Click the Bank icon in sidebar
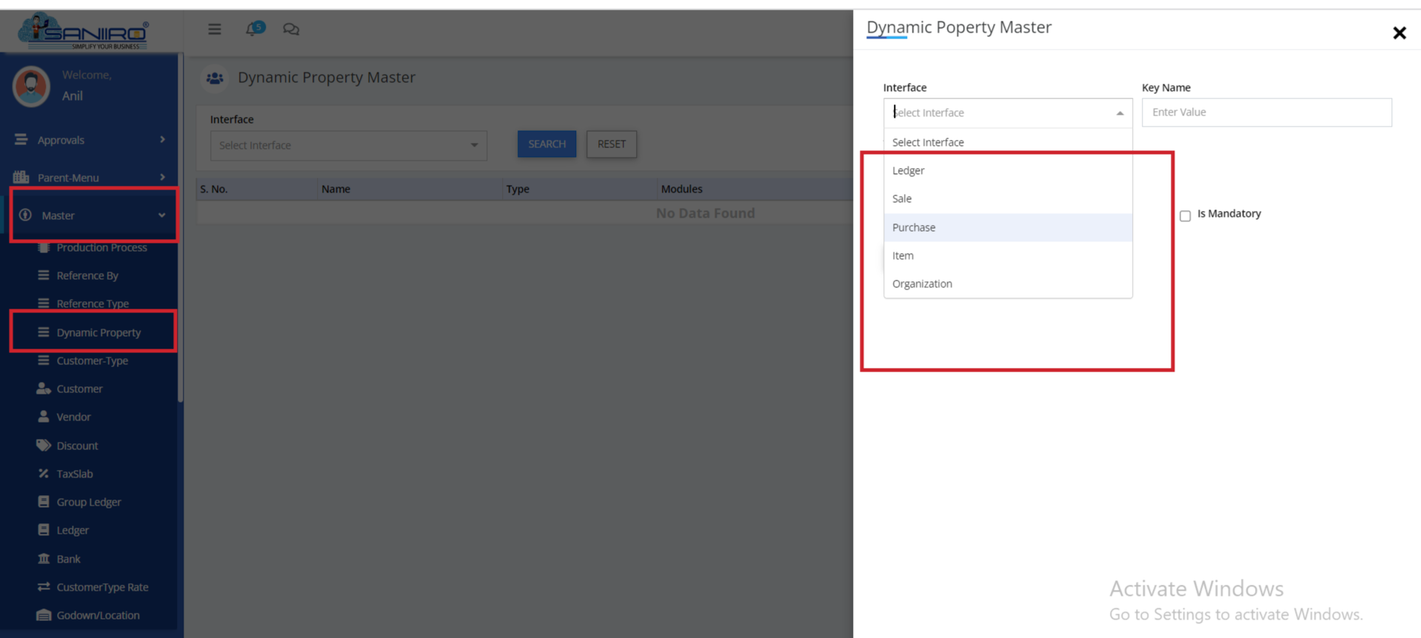The width and height of the screenshot is (1421, 638). click(44, 559)
